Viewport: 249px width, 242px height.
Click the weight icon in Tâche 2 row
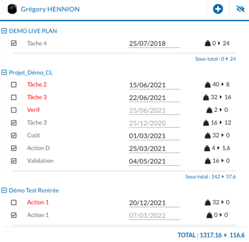tap(207, 85)
